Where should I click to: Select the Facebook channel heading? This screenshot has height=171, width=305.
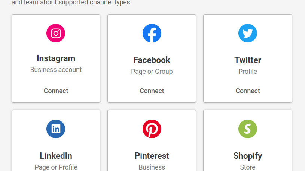coord(152,60)
